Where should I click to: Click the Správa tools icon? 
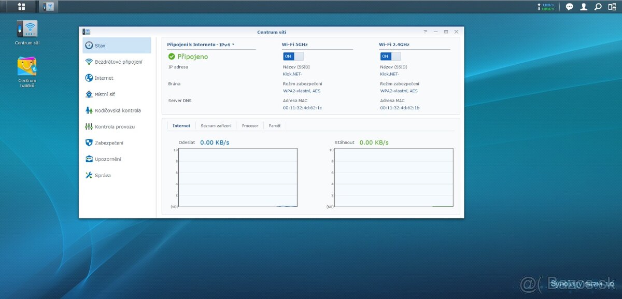pos(89,175)
